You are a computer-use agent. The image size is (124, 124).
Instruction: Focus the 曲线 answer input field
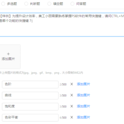[30, 95]
